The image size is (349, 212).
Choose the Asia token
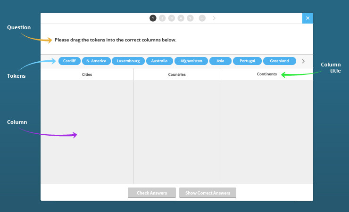click(x=220, y=61)
